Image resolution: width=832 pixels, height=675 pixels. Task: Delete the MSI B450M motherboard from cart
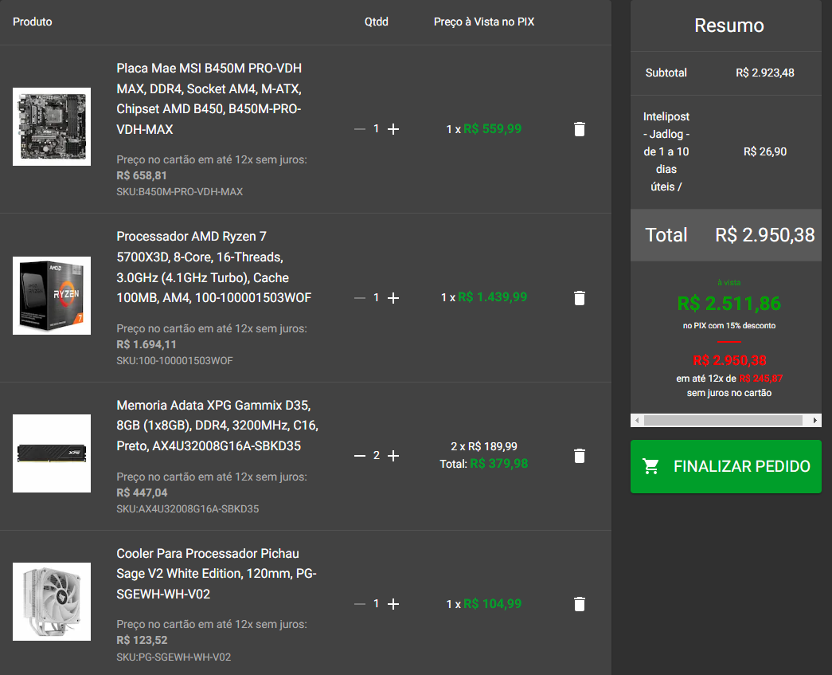point(580,129)
